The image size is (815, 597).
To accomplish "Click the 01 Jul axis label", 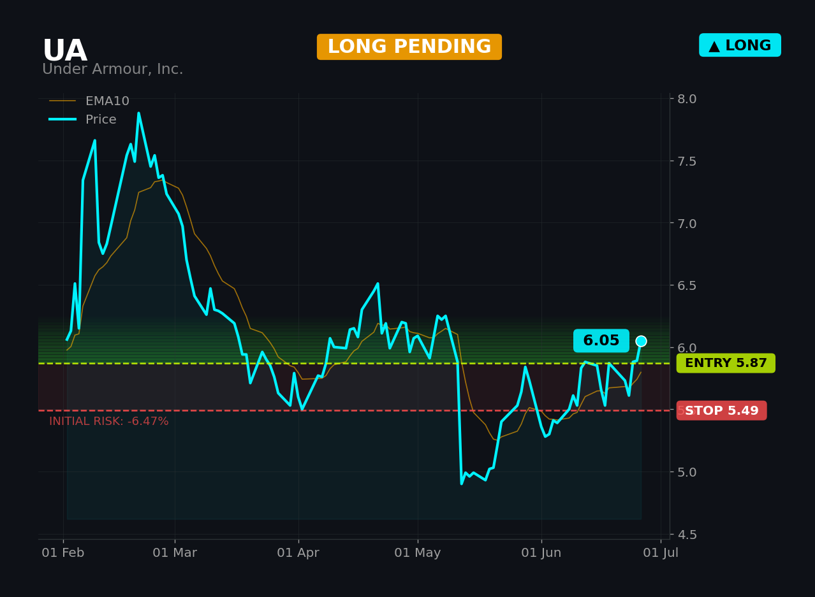I will [x=661, y=553].
